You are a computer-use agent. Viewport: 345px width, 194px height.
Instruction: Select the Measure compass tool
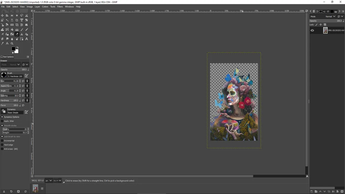[x=7, y=43]
